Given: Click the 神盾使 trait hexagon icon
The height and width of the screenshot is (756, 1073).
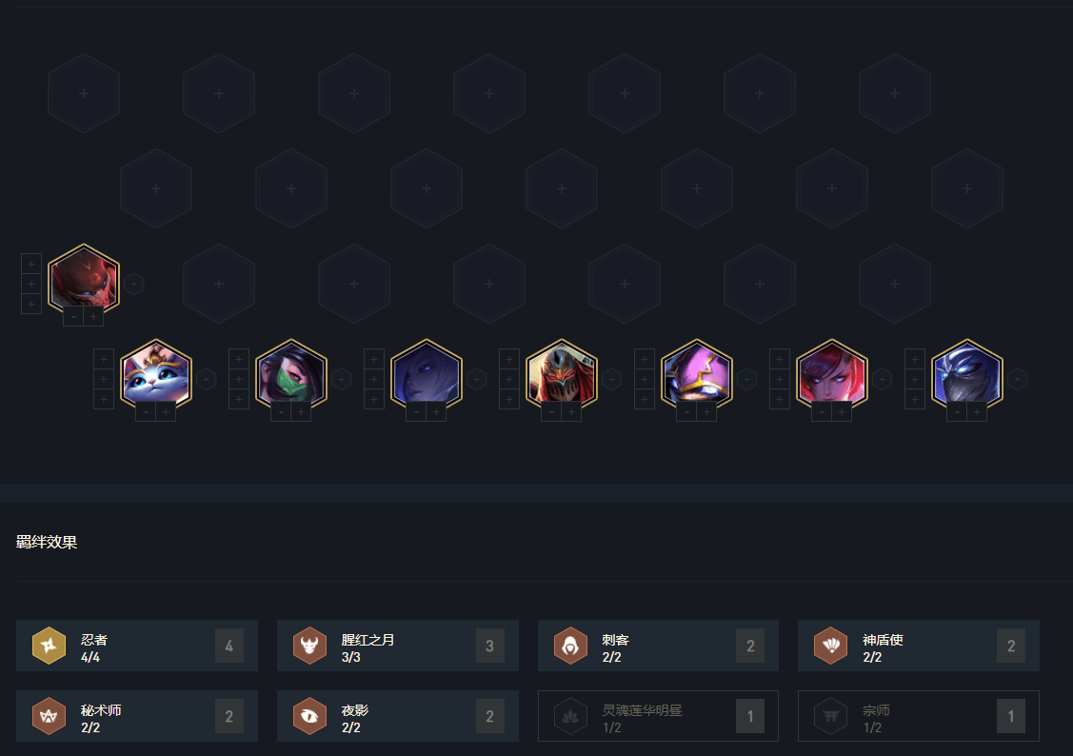Looking at the screenshot, I should 831,646.
